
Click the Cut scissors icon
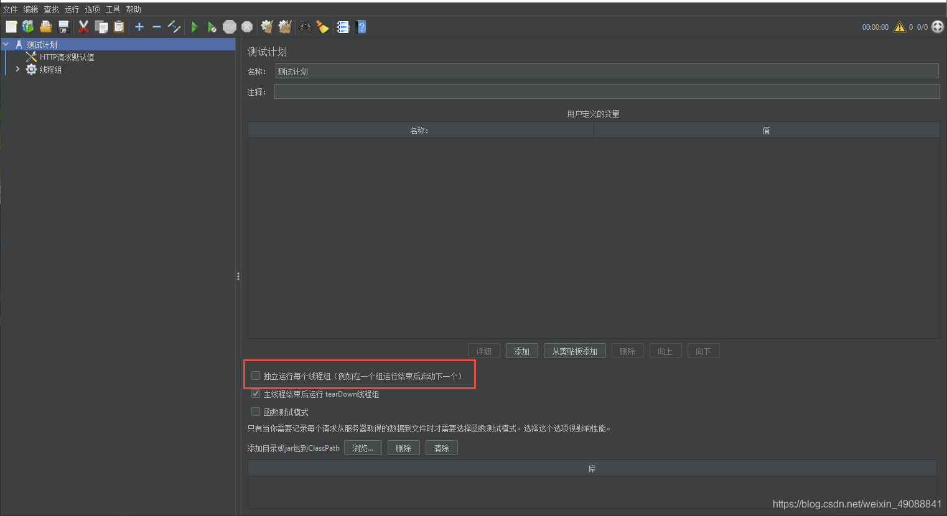pos(83,27)
